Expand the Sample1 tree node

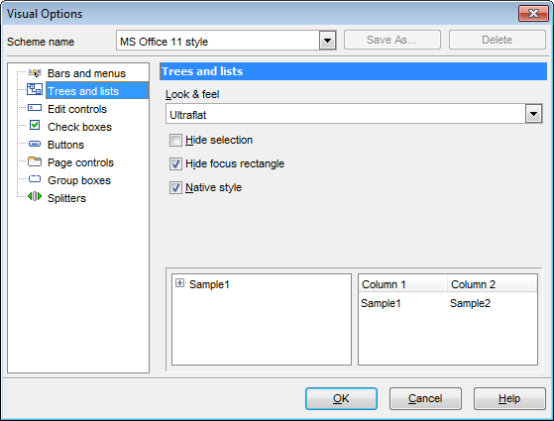point(179,283)
